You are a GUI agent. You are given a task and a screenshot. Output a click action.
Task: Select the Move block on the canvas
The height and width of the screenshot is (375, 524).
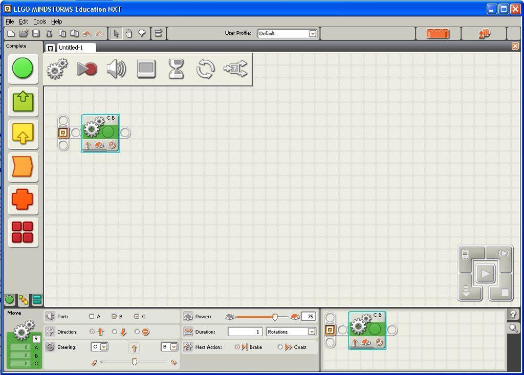[101, 134]
